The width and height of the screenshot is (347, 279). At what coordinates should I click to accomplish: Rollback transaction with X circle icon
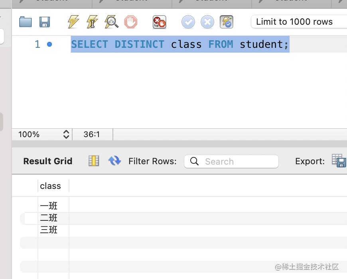click(x=207, y=22)
